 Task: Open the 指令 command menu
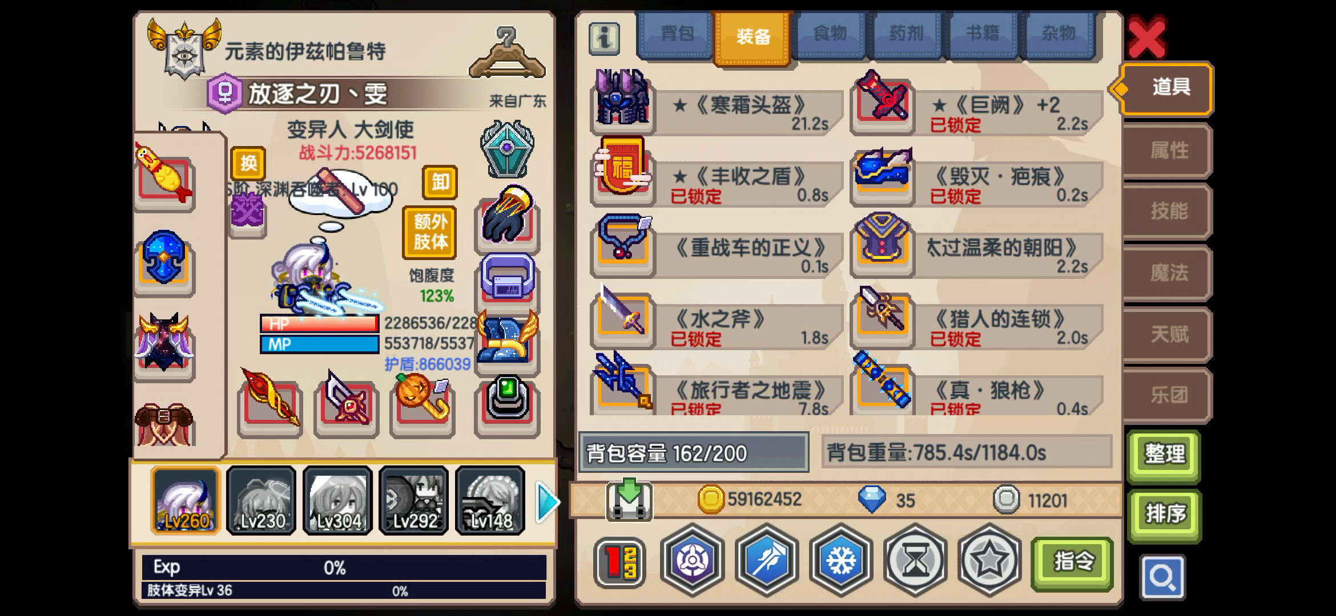point(1073,562)
